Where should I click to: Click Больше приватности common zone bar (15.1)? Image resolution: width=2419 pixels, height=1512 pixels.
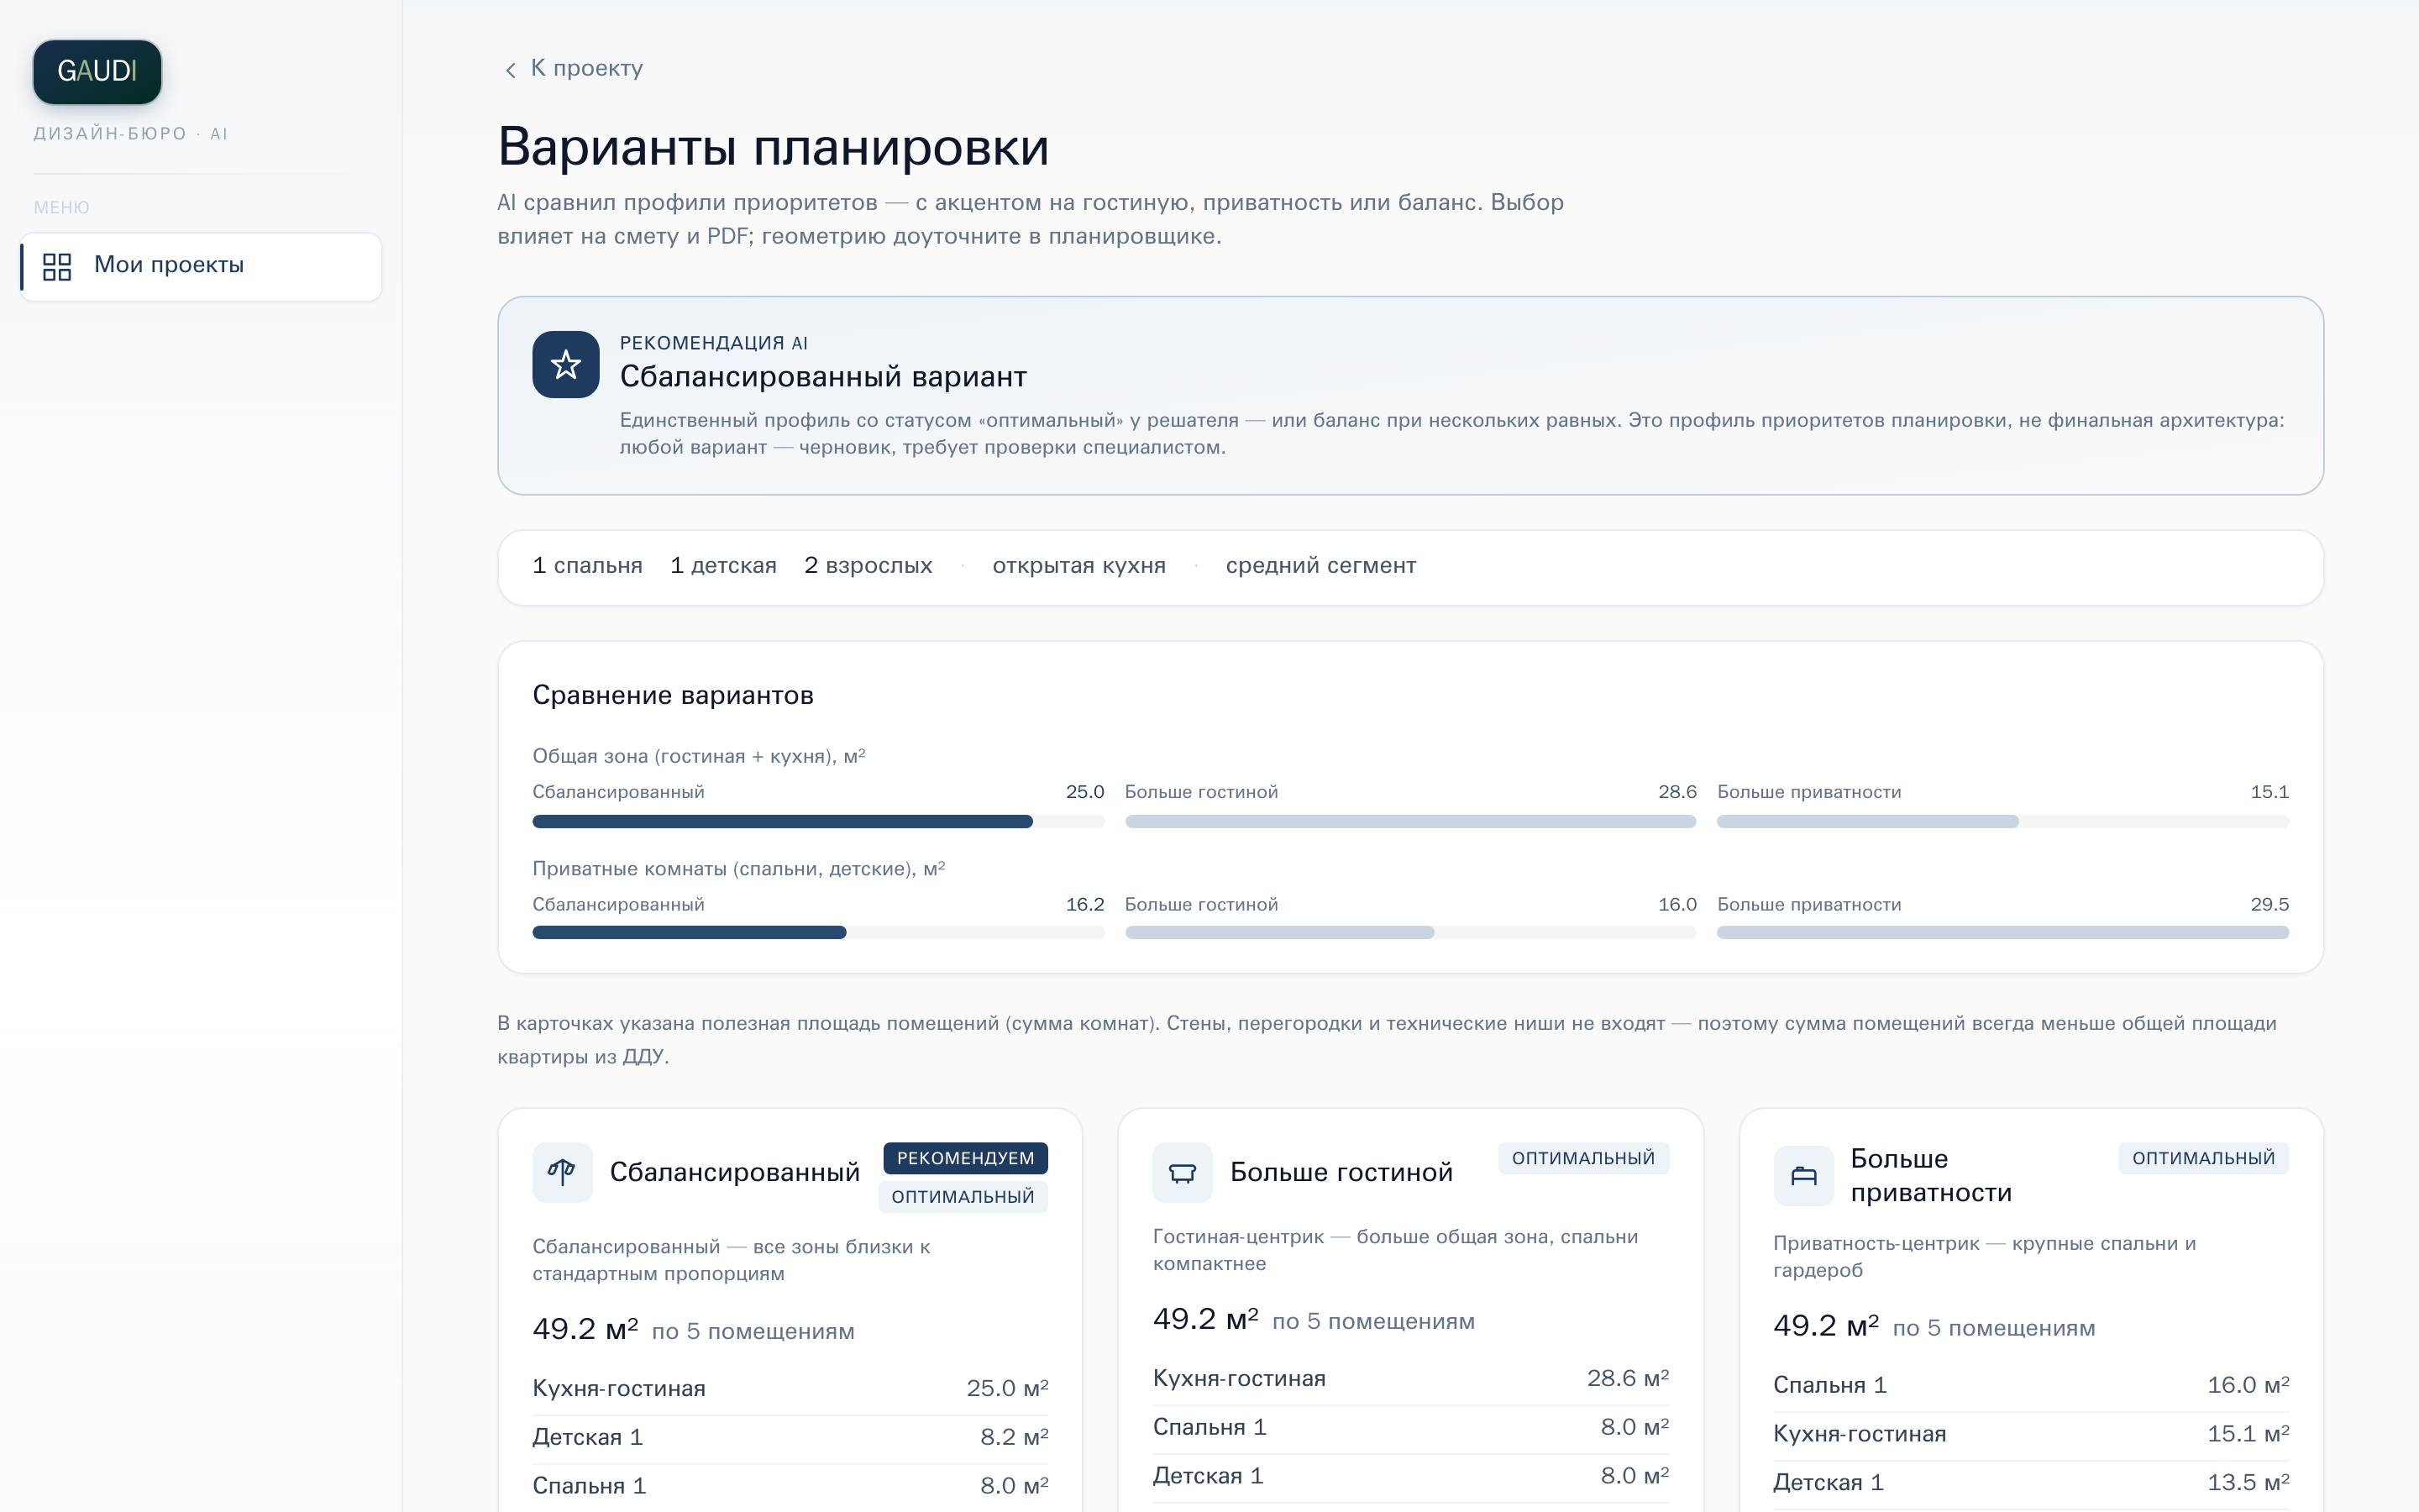point(2002,821)
